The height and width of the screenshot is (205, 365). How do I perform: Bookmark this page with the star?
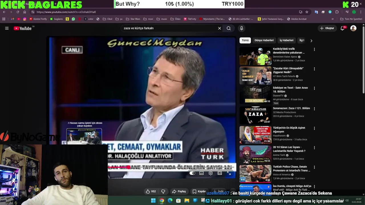[x=307, y=12]
